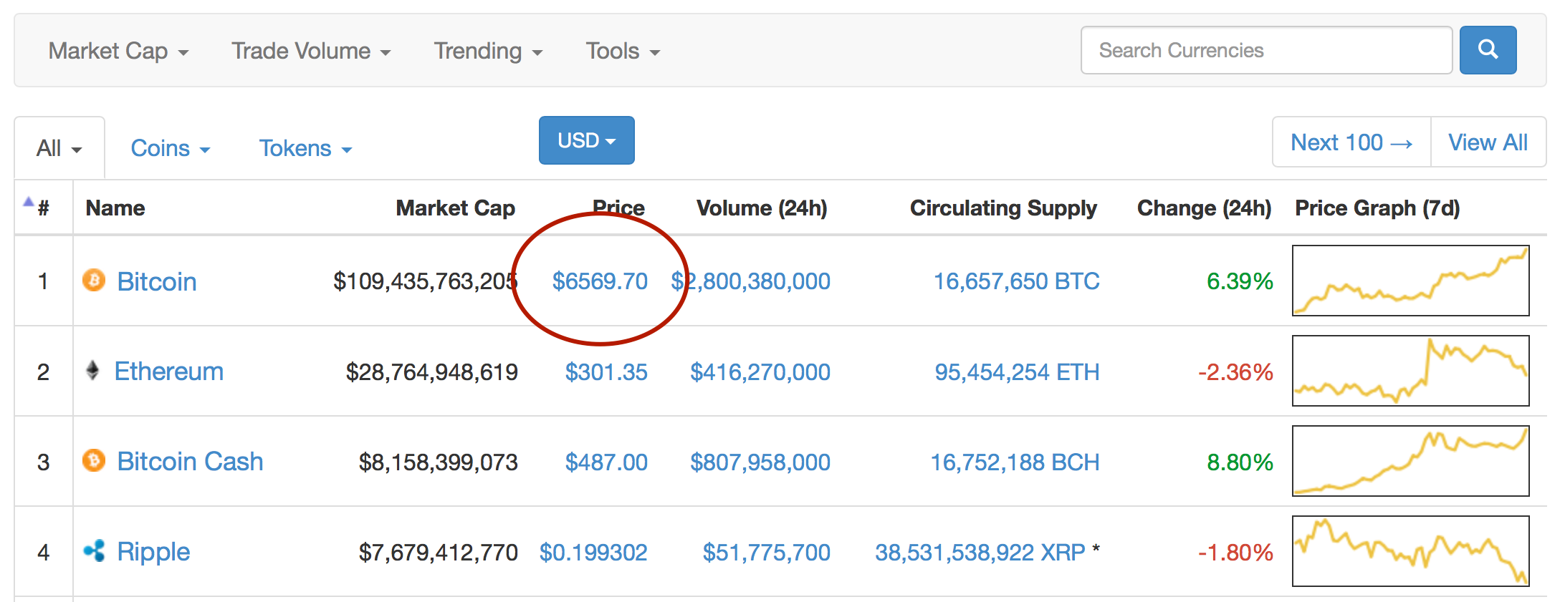Click the View All button
Image resolution: width=1560 pixels, height=602 pixels.
click(x=1488, y=142)
